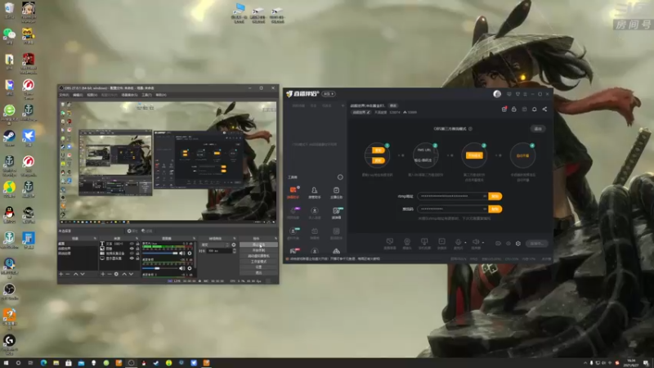Open settings gear in streaming app bottom bar
654x368 pixels.
coord(518,244)
